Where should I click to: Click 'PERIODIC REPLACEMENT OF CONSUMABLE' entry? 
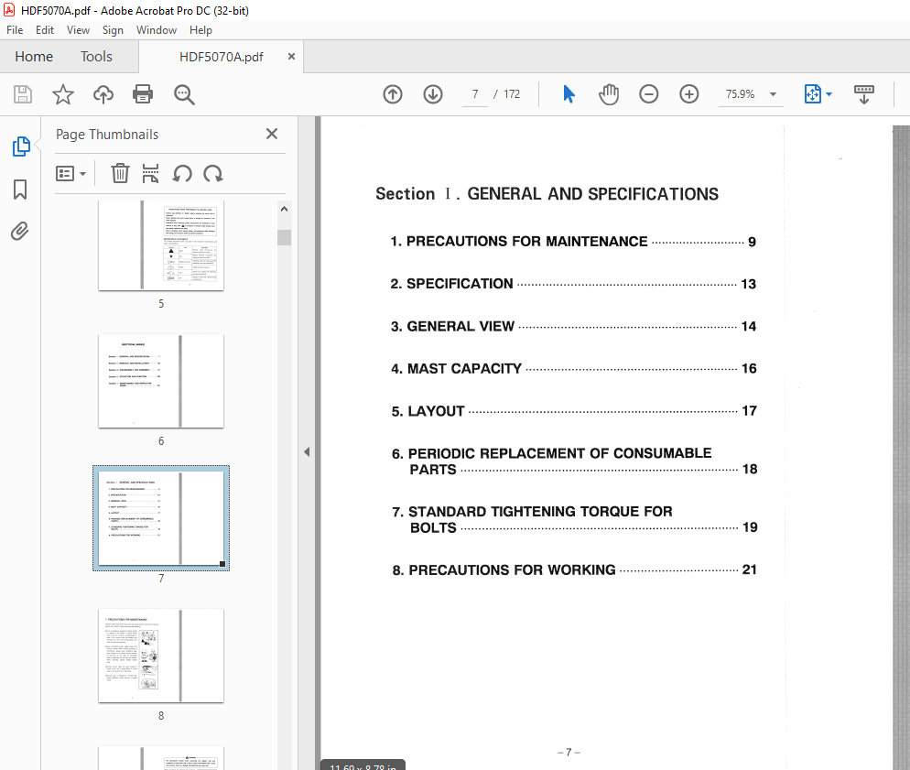click(559, 453)
